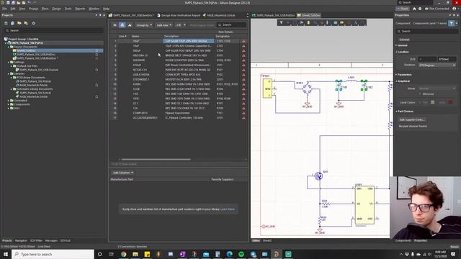The width and height of the screenshot is (461, 259).
Task: Click the Components tab at bottom right
Action: tap(403, 240)
